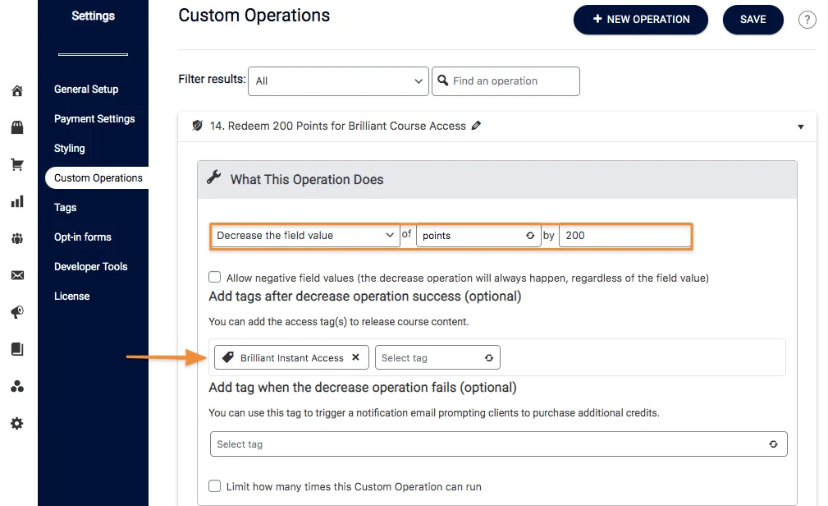Collapse the Redeem 200 Points operation panel

pos(800,126)
